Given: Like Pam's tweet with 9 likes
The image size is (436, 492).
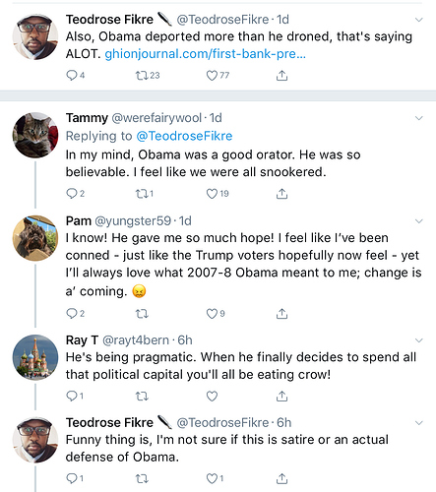Looking at the screenshot, I should [x=216, y=314].
